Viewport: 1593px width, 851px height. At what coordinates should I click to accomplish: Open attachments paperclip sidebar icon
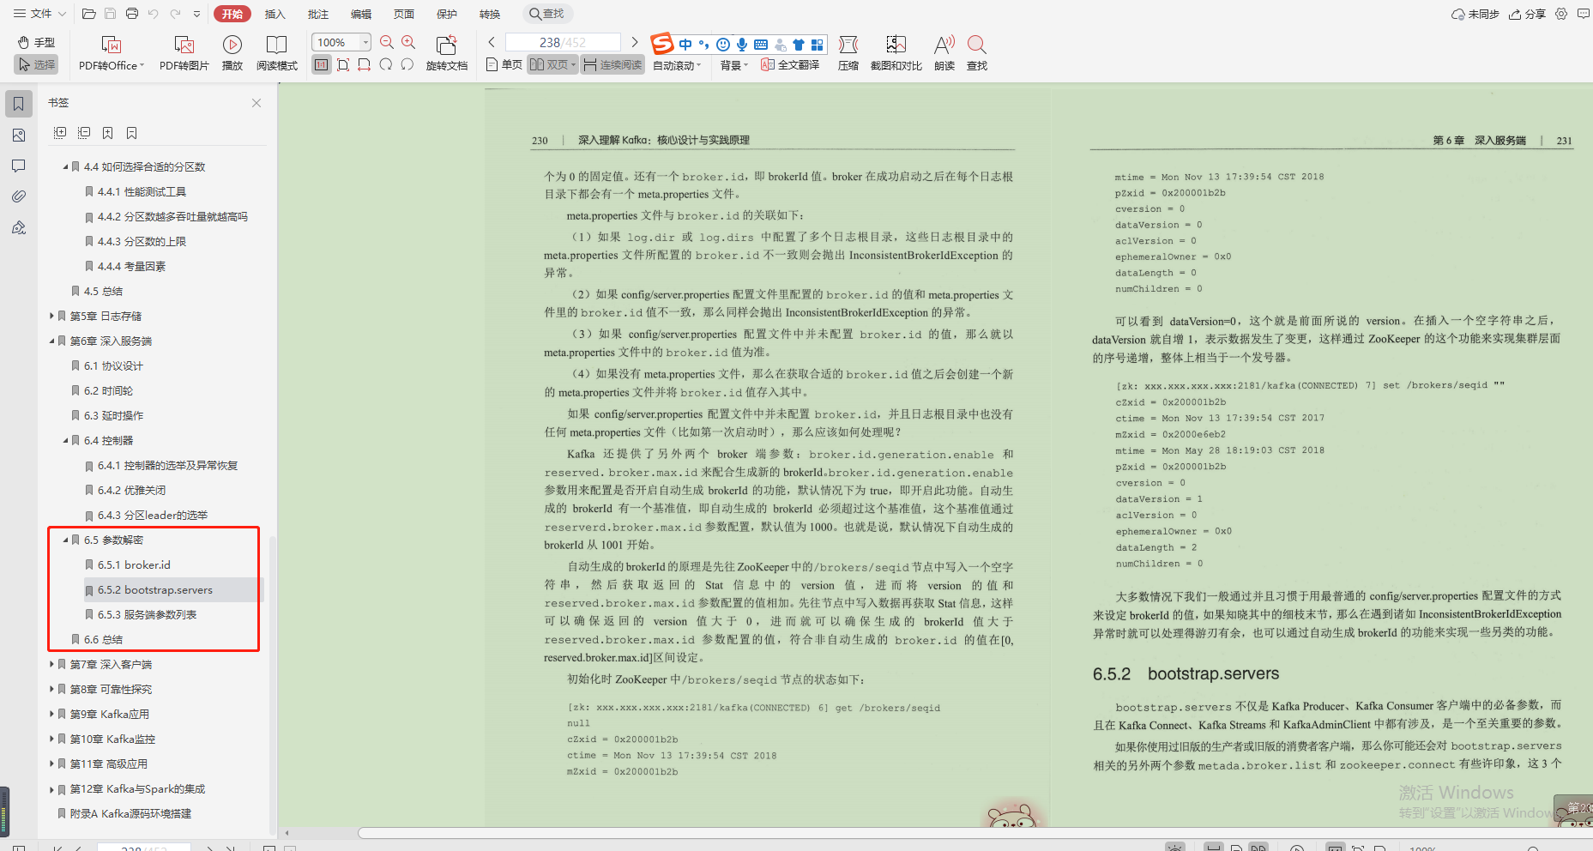(x=18, y=196)
